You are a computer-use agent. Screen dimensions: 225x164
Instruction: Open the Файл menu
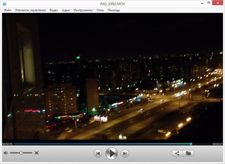tap(7, 10)
